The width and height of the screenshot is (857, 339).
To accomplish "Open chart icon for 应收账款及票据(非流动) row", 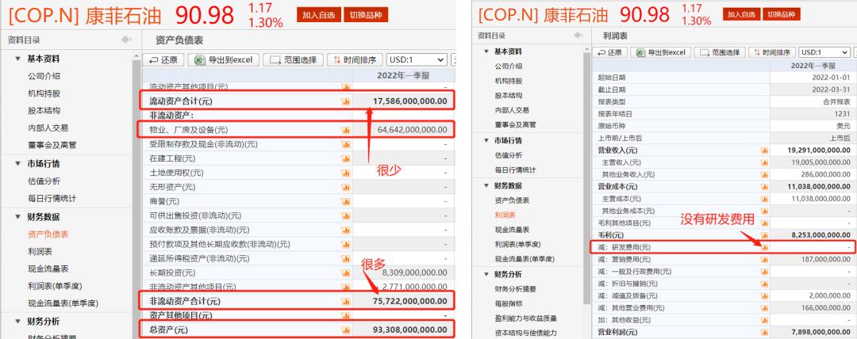I will click(345, 230).
